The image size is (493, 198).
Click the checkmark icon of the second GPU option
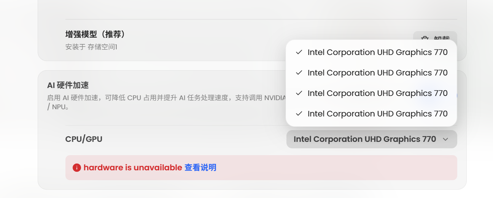[299, 73]
